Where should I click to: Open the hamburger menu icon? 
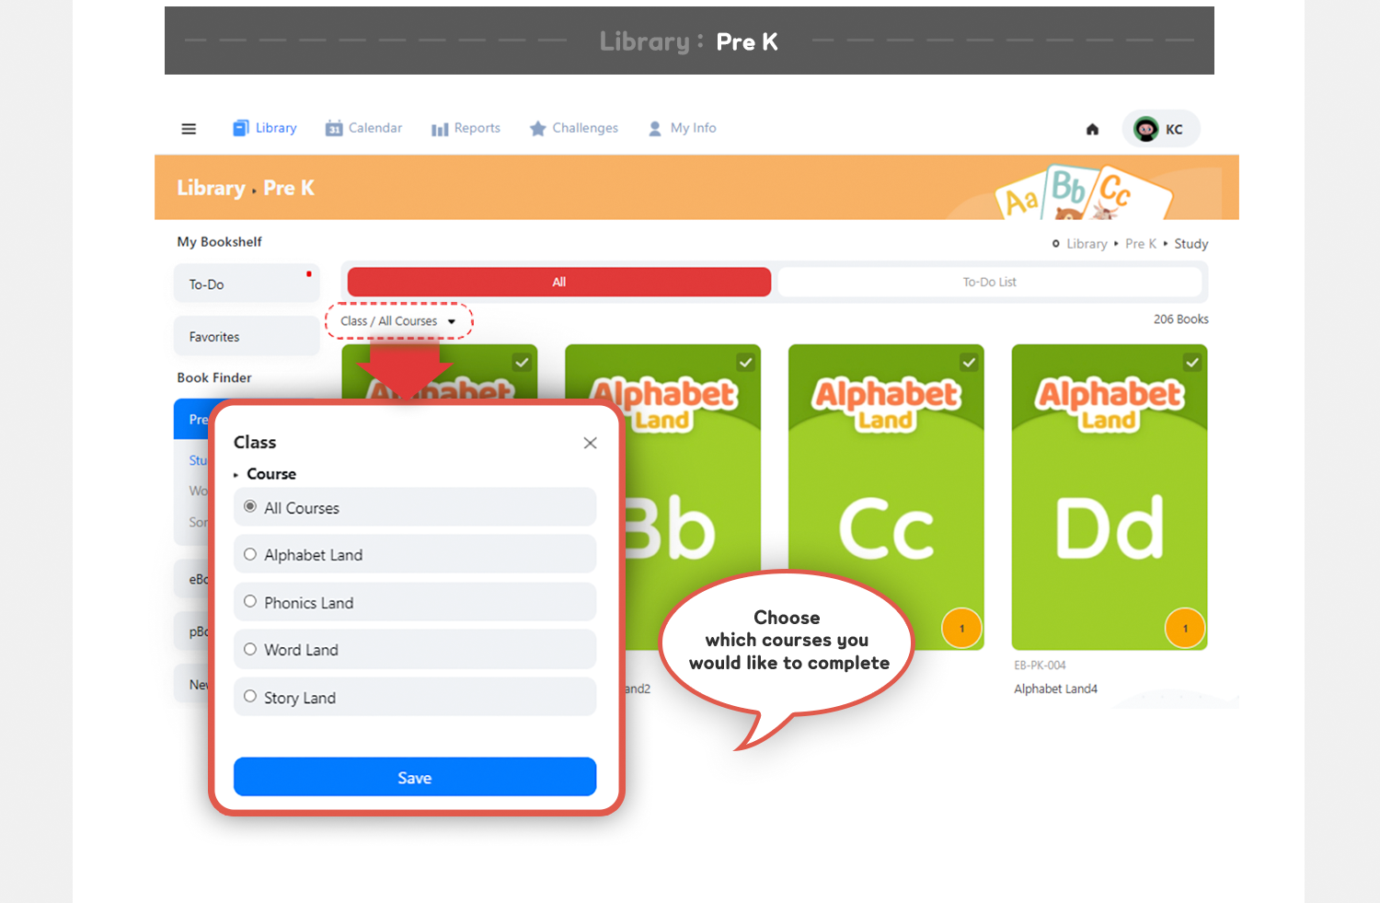tap(189, 129)
